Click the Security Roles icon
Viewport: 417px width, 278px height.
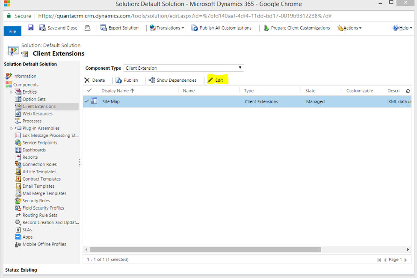(x=18, y=201)
